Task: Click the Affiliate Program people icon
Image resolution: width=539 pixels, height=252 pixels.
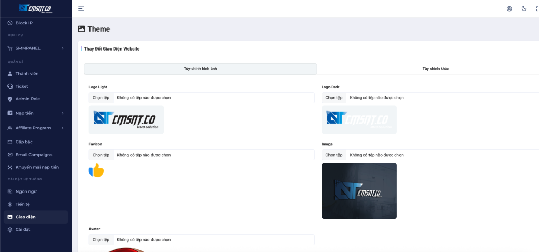Action: click(x=10, y=128)
